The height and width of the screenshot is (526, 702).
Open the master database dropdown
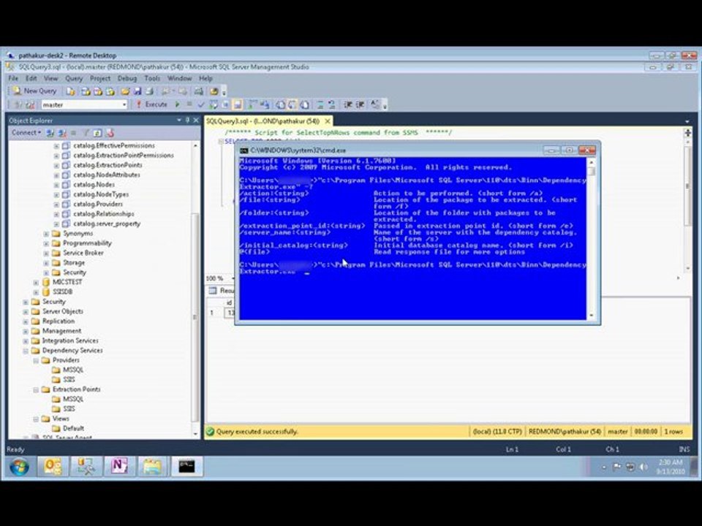84,104
